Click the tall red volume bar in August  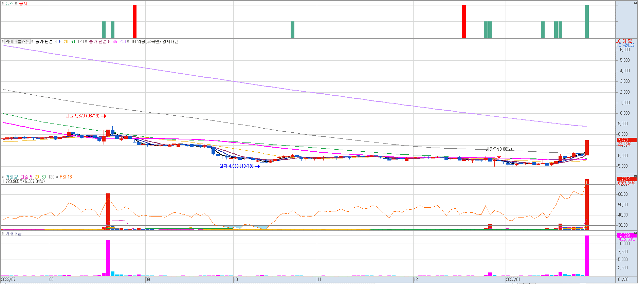click(x=108, y=211)
